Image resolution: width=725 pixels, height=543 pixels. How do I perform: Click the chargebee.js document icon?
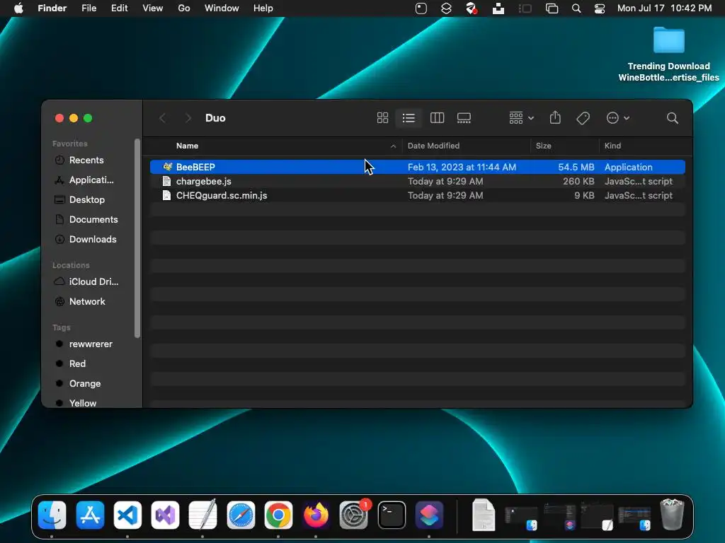click(167, 182)
